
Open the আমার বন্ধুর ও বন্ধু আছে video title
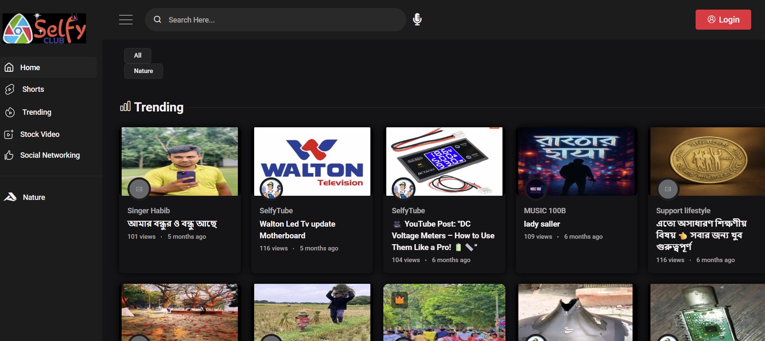(172, 224)
